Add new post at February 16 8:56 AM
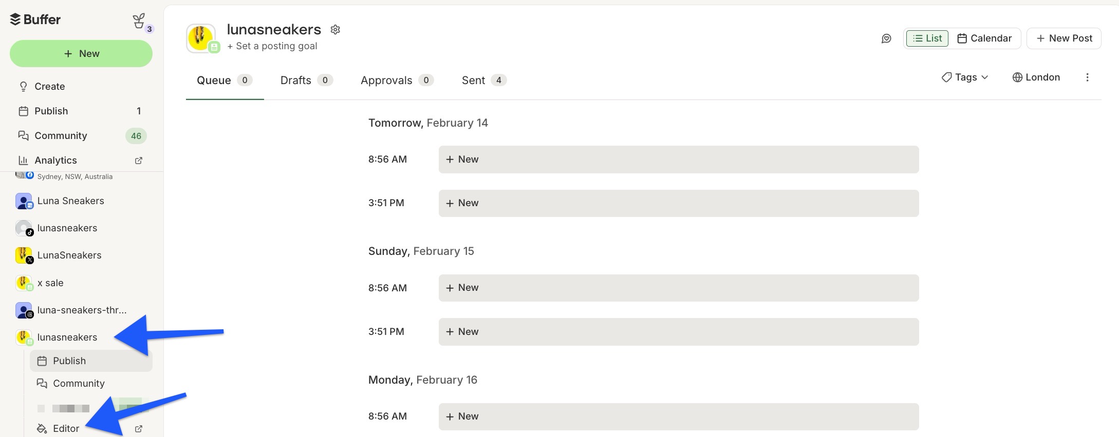1119x437 pixels. (679, 416)
